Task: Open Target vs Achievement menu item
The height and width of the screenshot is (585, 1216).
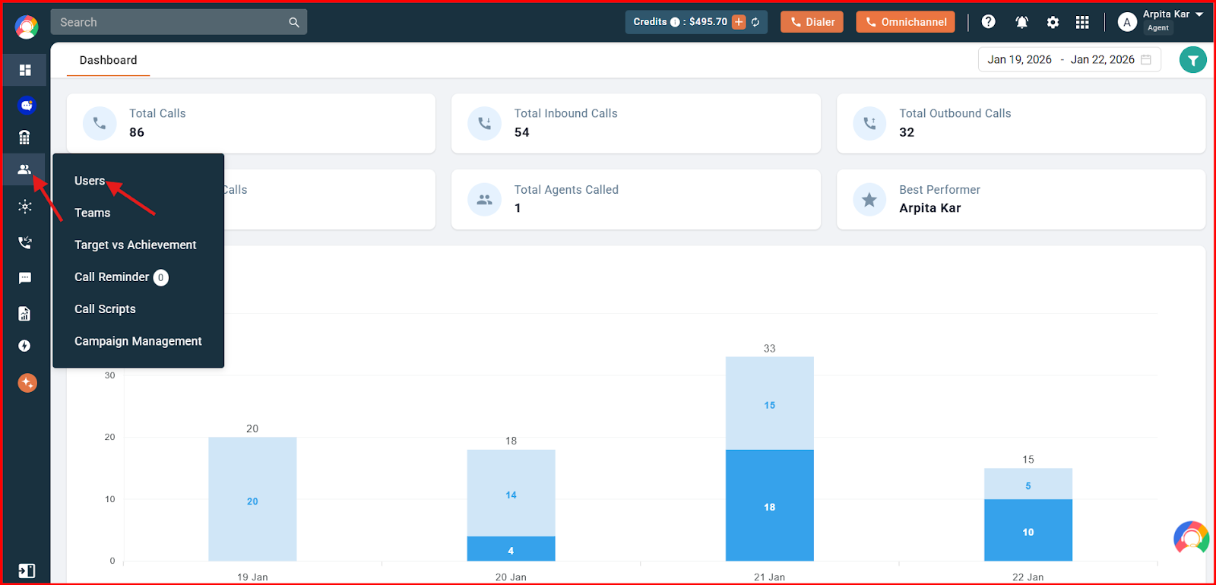Action: pos(135,245)
